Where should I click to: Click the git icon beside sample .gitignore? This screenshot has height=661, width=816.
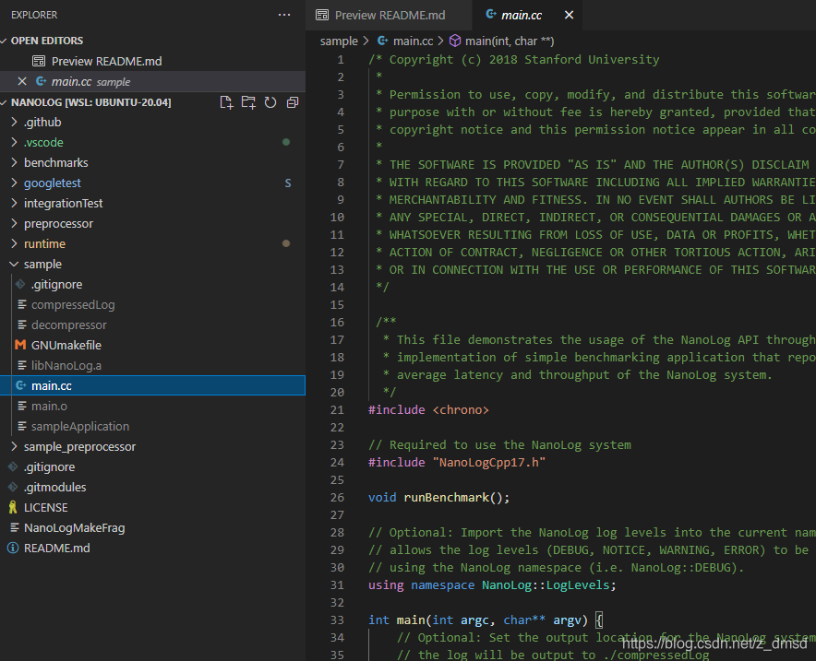point(20,284)
